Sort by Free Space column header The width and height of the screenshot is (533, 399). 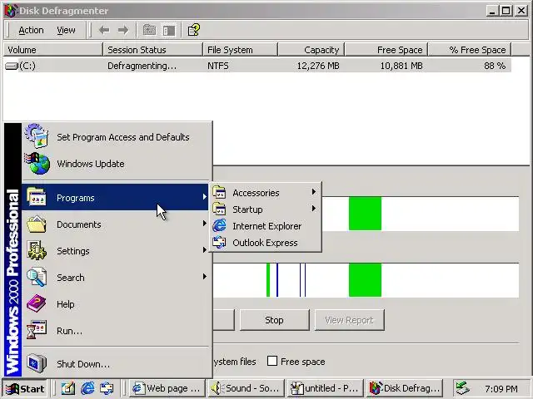[386, 50]
